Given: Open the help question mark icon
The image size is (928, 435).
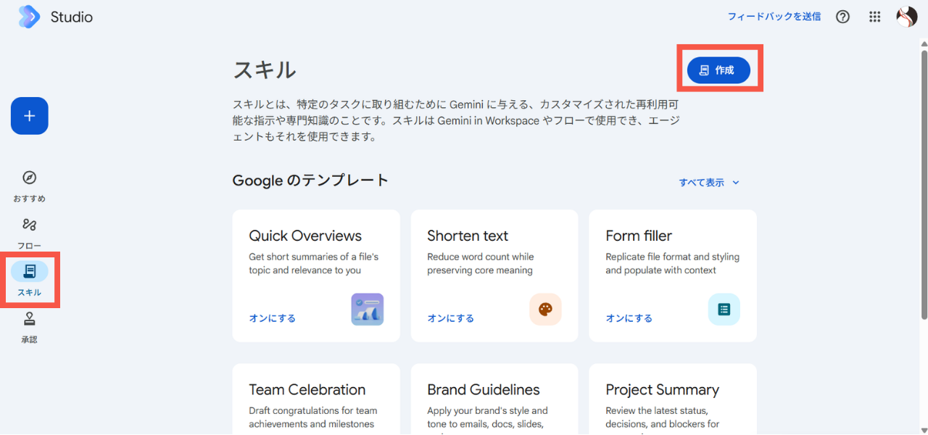Looking at the screenshot, I should pos(842,17).
